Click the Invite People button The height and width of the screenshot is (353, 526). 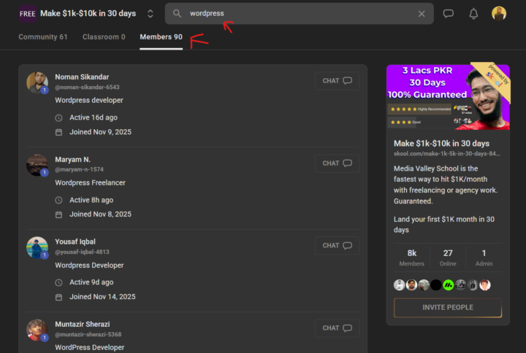[x=447, y=308]
